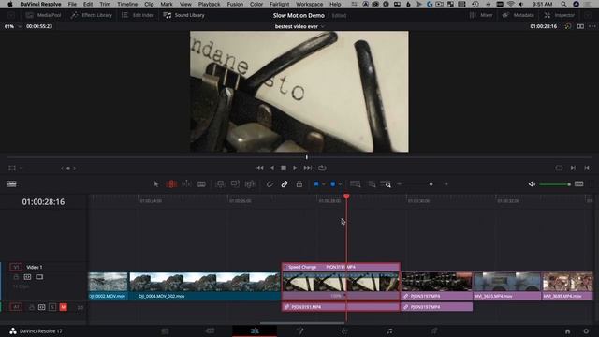Image resolution: width=599 pixels, height=337 pixels.
Task: Show the Metadata panel
Action: (x=518, y=15)
